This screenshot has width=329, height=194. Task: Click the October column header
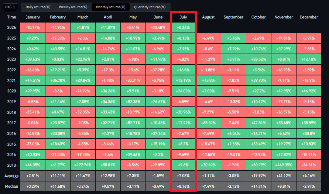(x=258, y=17)
